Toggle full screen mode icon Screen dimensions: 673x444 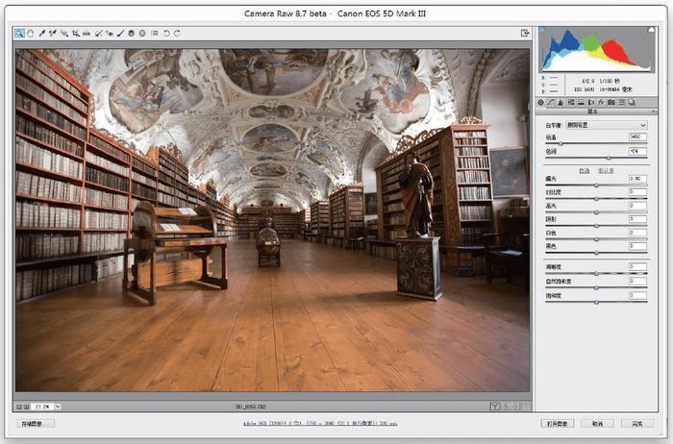click(x=525, y=33)
